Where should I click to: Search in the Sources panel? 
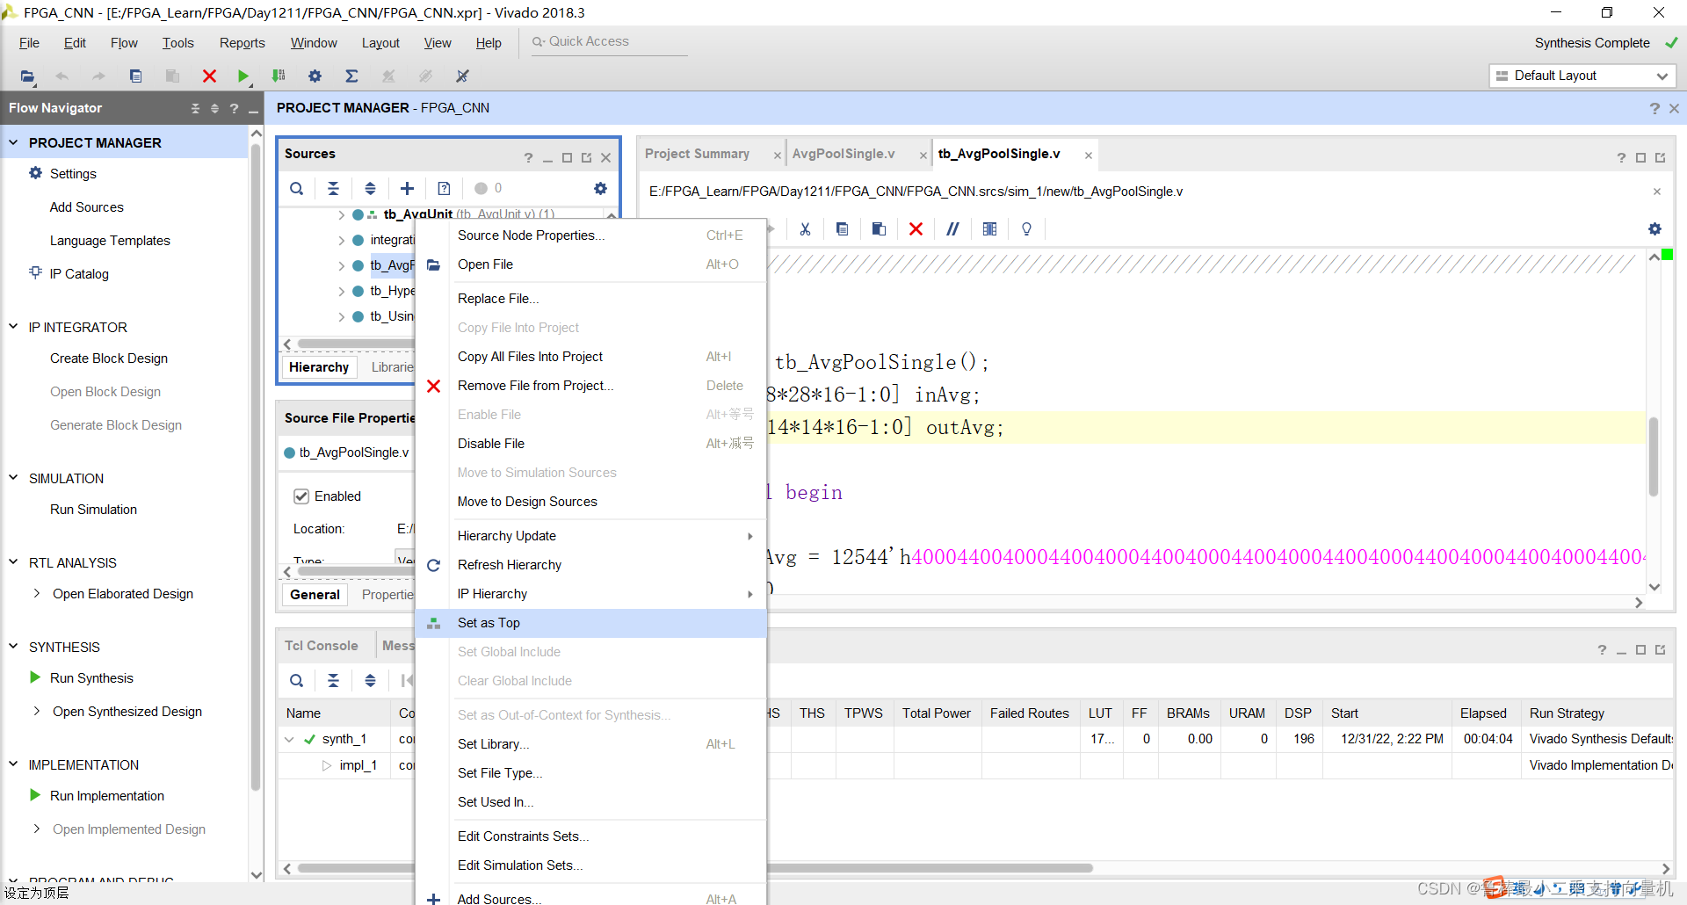[297, 188]
